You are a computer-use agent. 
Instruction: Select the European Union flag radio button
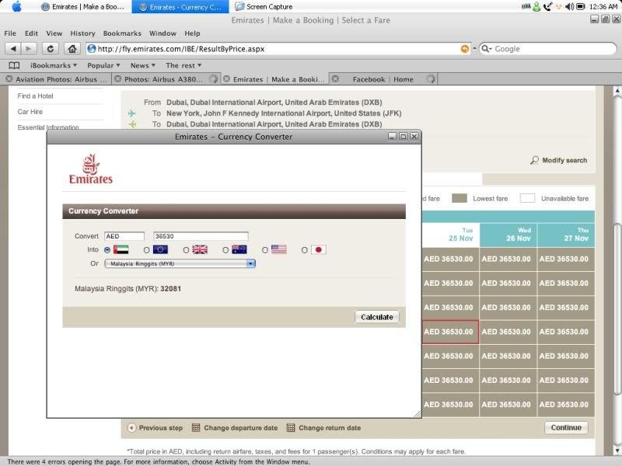pyautogui.click(x=146, y=250)
